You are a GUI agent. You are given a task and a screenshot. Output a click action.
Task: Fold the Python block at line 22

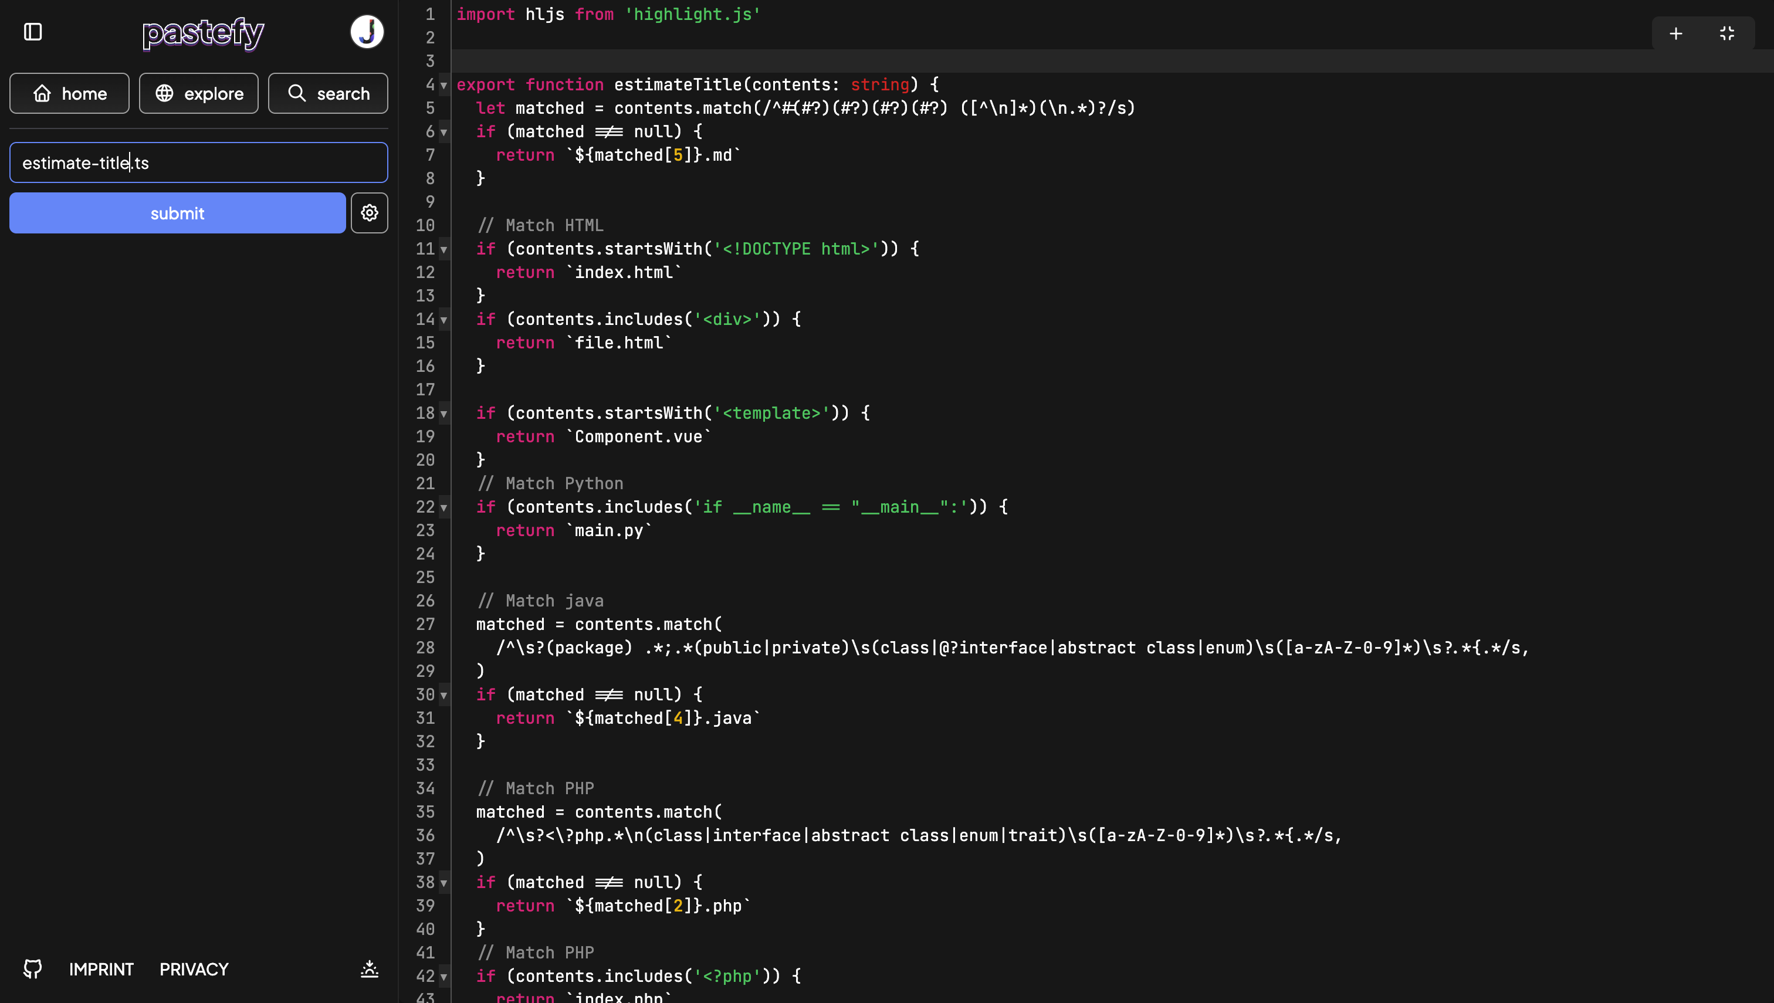click(x=443, y=508)
